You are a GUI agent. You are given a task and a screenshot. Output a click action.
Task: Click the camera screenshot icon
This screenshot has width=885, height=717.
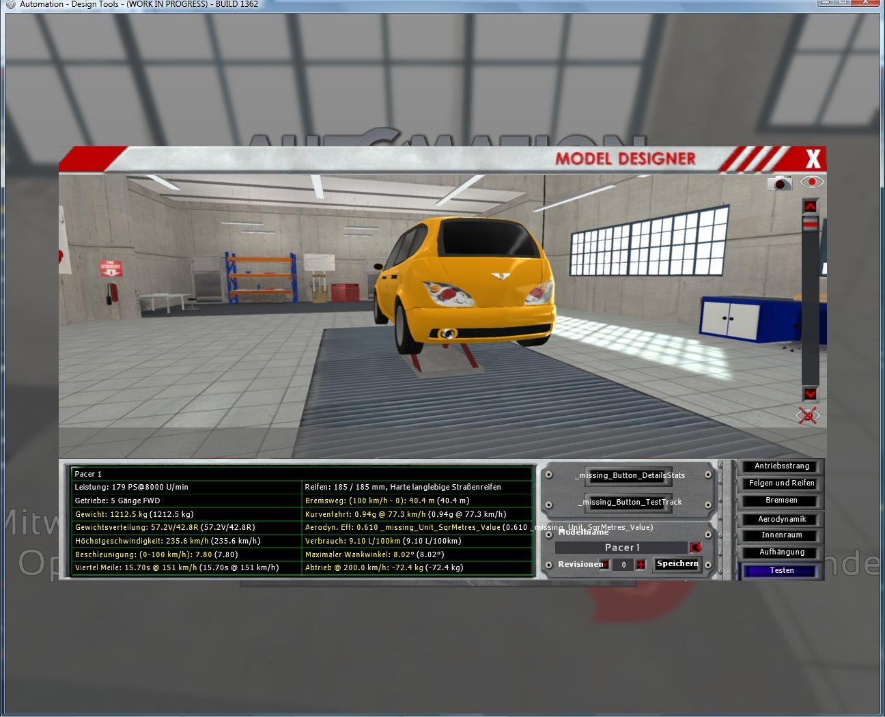[779, 183]
